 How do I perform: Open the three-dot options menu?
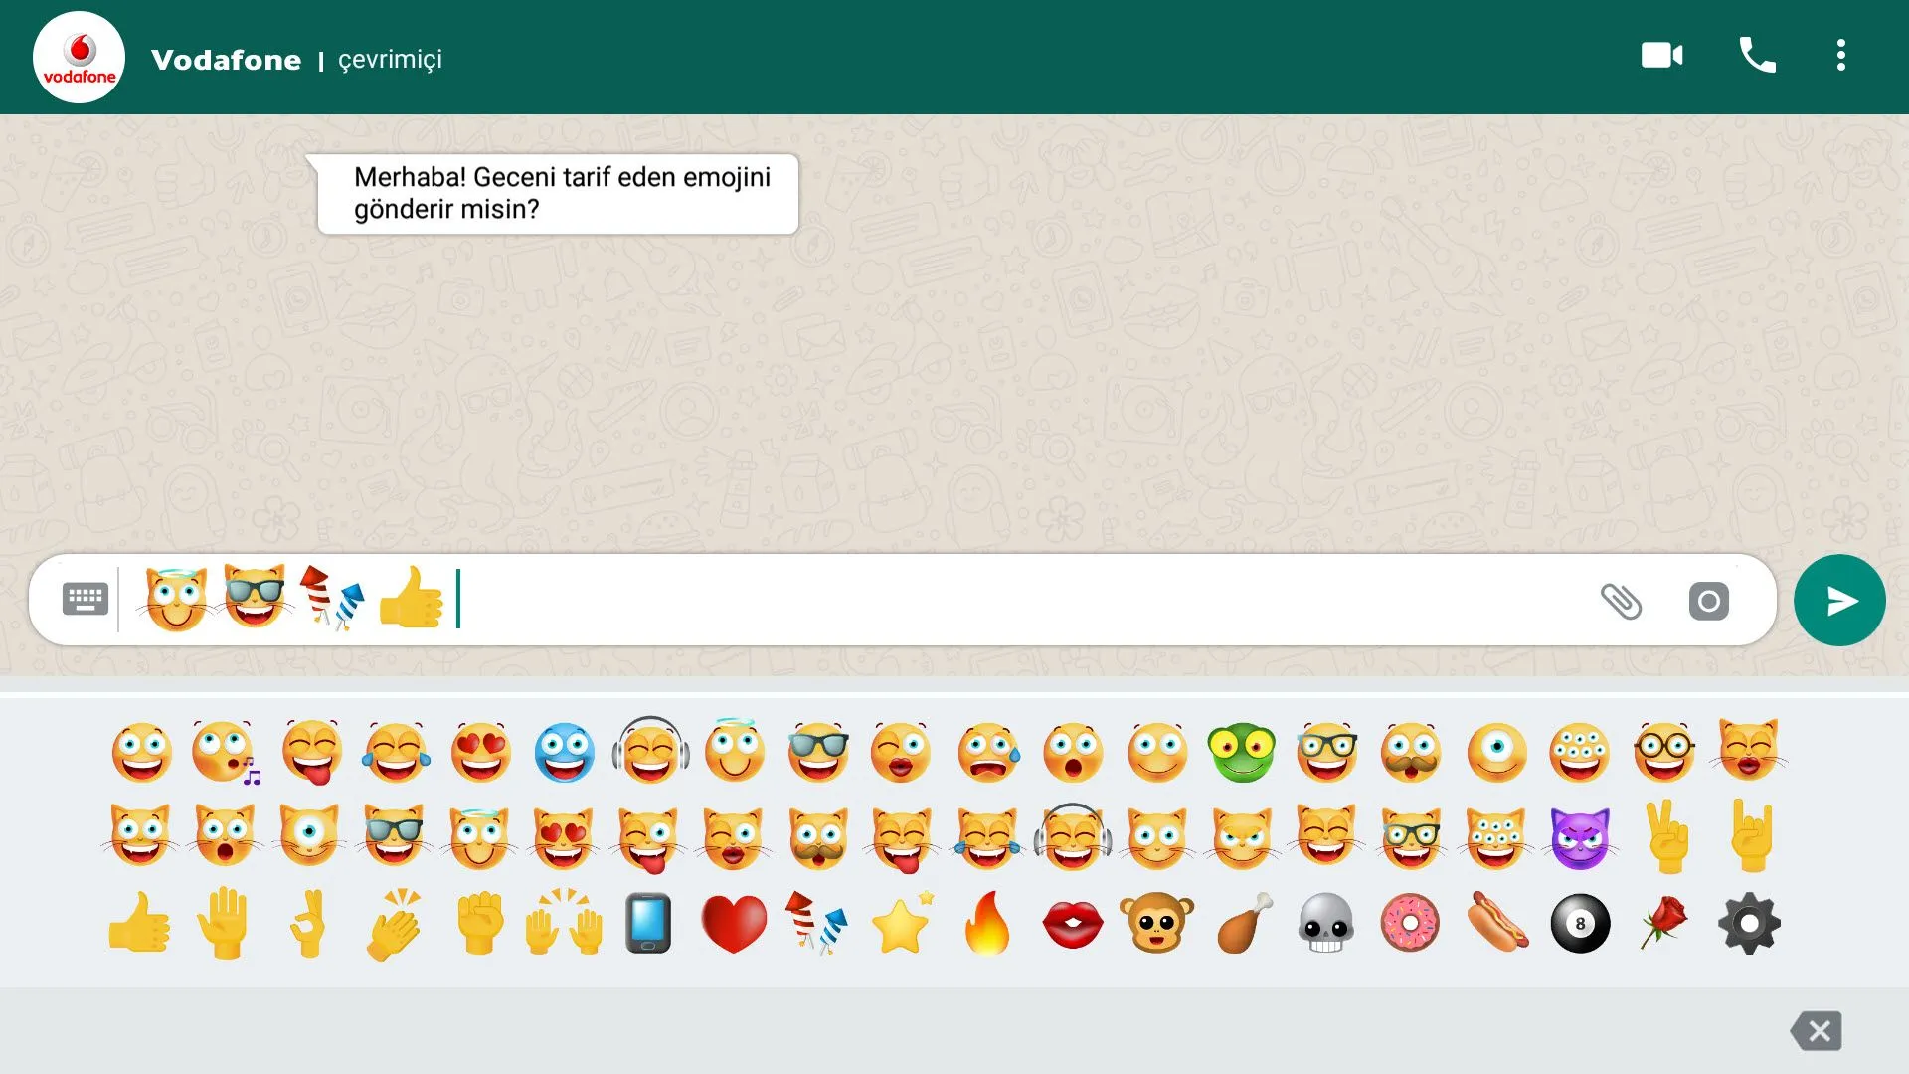[x=1840, y=56]
